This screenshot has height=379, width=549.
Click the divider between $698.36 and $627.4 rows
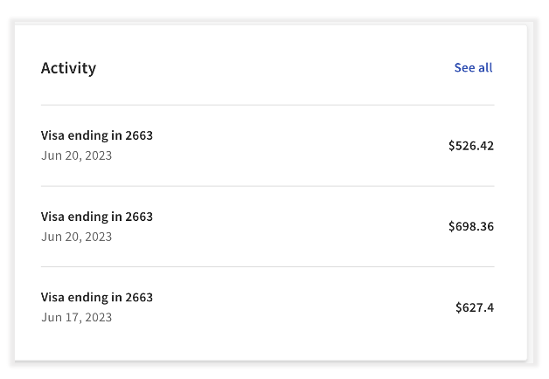[267, 266]
